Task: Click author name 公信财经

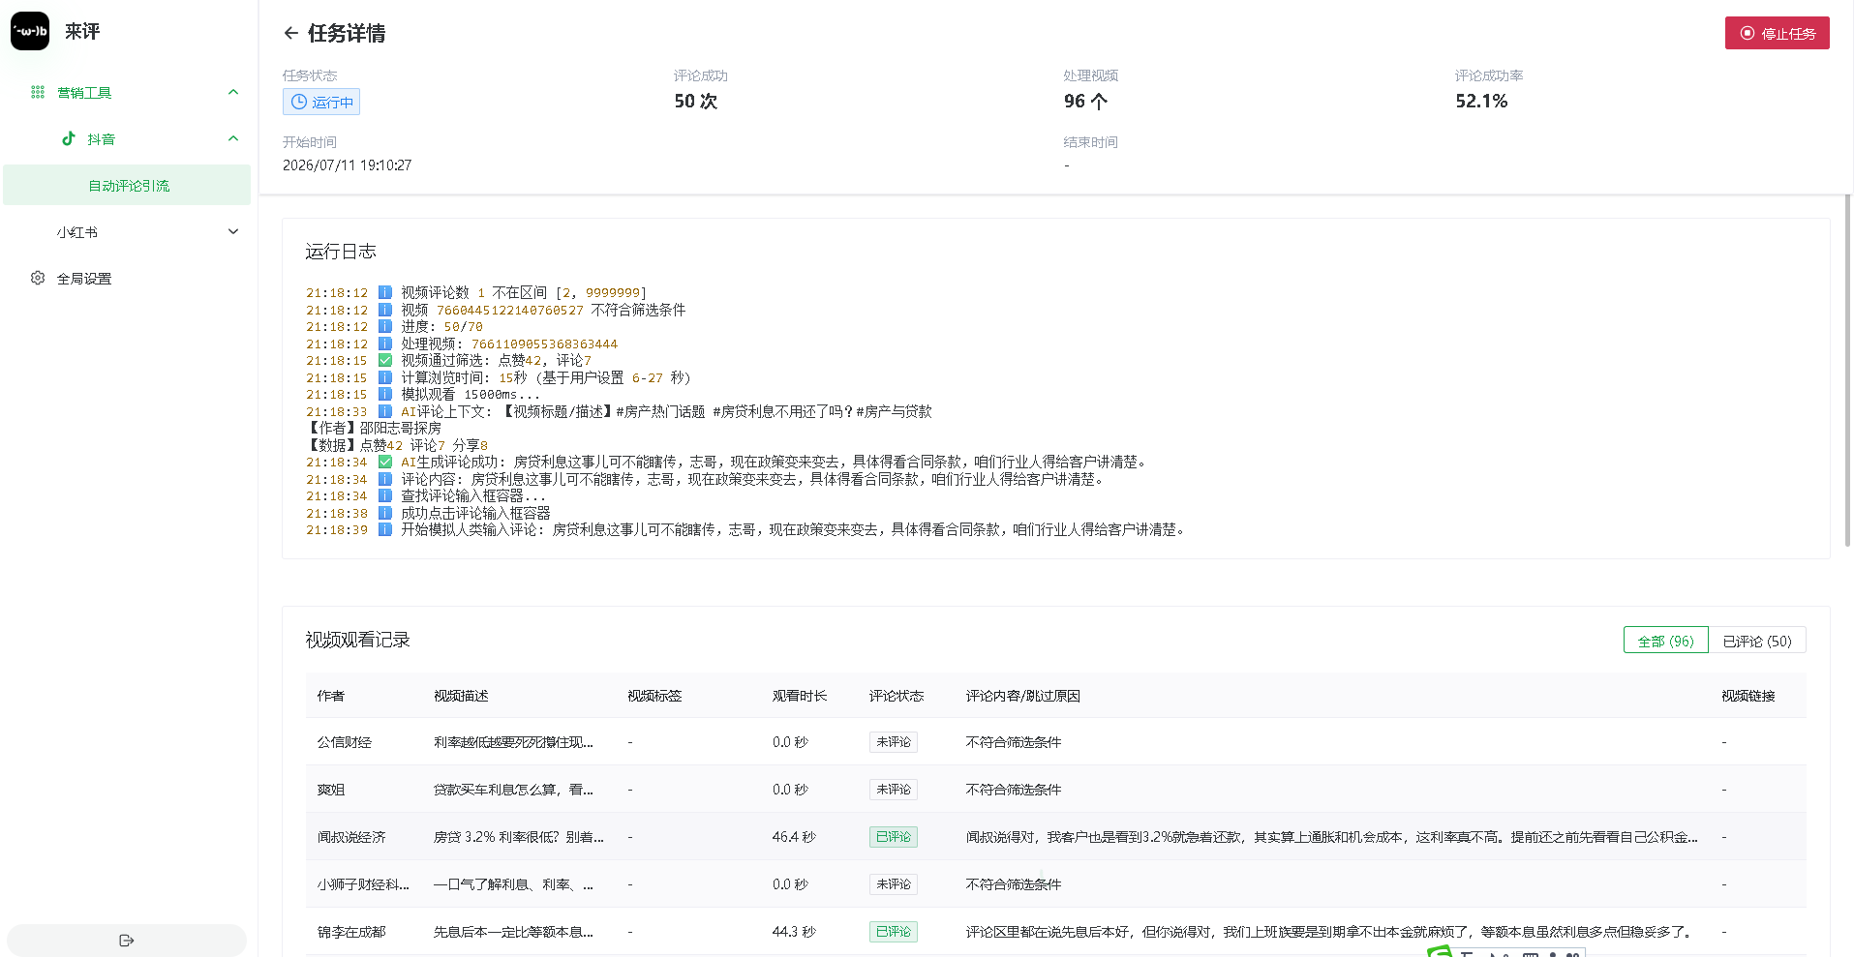Action: 345,742
